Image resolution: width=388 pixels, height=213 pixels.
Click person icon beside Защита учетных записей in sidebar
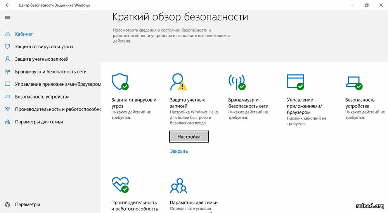tap(8, 59)
